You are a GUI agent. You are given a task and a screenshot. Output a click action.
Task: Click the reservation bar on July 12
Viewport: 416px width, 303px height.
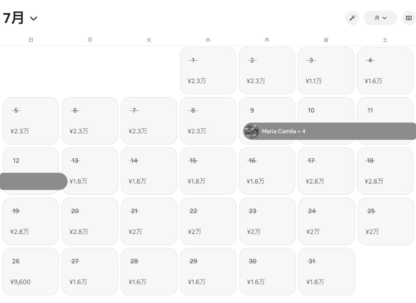pos(34,181)
